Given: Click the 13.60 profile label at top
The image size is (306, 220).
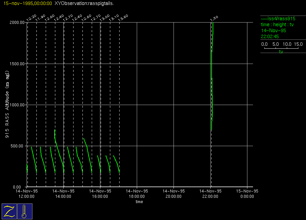Looking at the screenshot, I should click(123, 18).
